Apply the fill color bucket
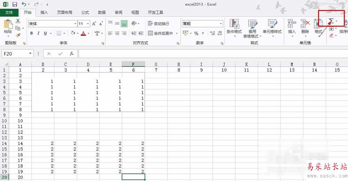 pos(73,33)
